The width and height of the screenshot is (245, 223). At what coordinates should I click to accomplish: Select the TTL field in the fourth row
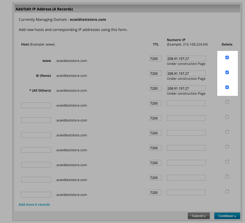point(155,103)
